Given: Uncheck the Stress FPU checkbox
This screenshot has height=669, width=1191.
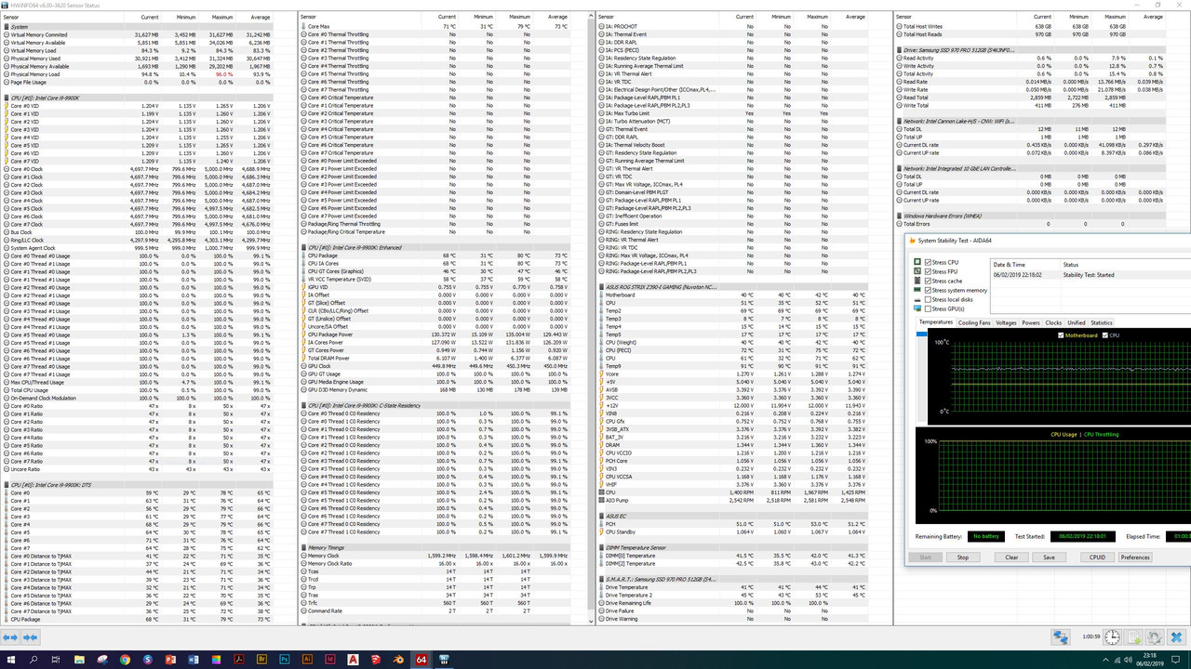Looking at the screenshot, I should [928, 271].
